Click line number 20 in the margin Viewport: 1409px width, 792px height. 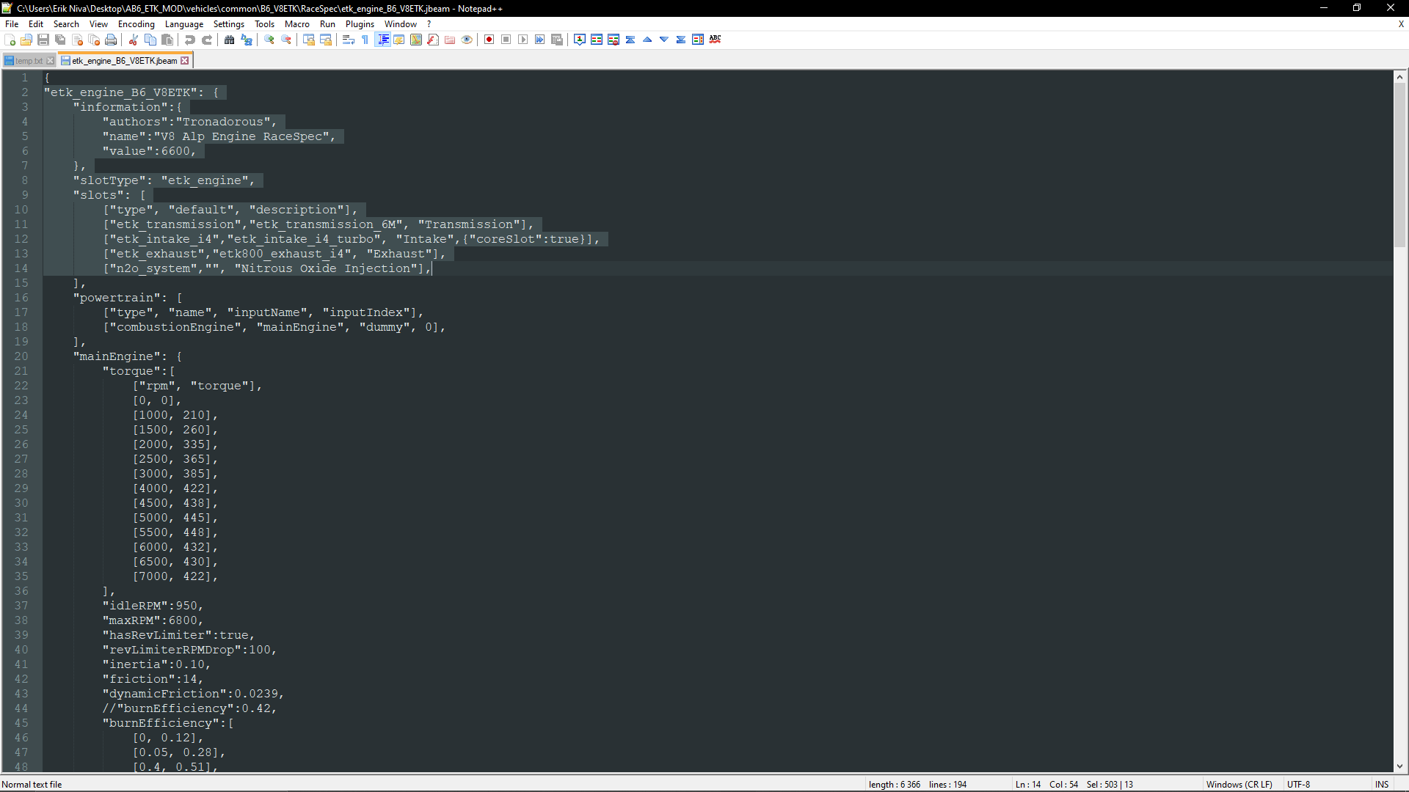click(21, 356)
